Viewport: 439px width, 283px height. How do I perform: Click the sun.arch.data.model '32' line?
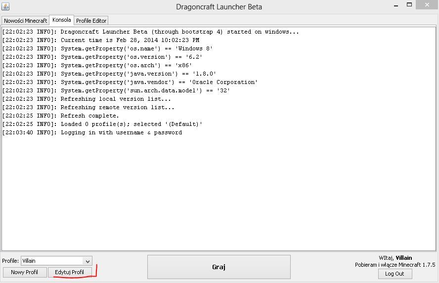(116, 90)
